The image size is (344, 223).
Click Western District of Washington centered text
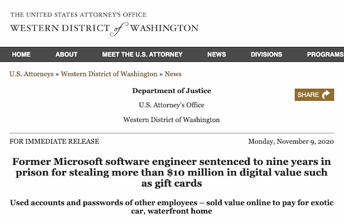point(171,119)
